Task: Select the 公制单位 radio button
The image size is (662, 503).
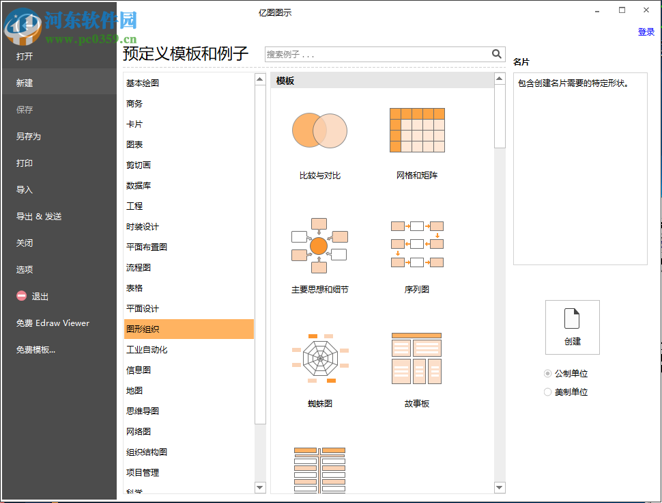Action: point(547,372)
